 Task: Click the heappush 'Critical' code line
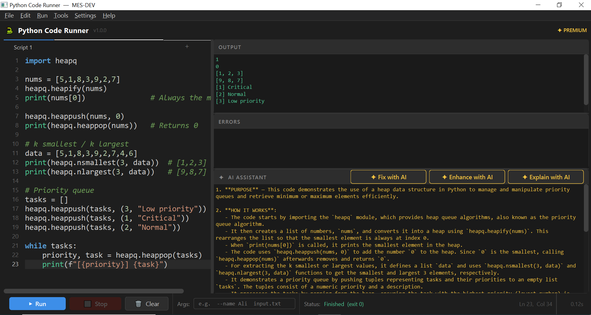point(107,218)
